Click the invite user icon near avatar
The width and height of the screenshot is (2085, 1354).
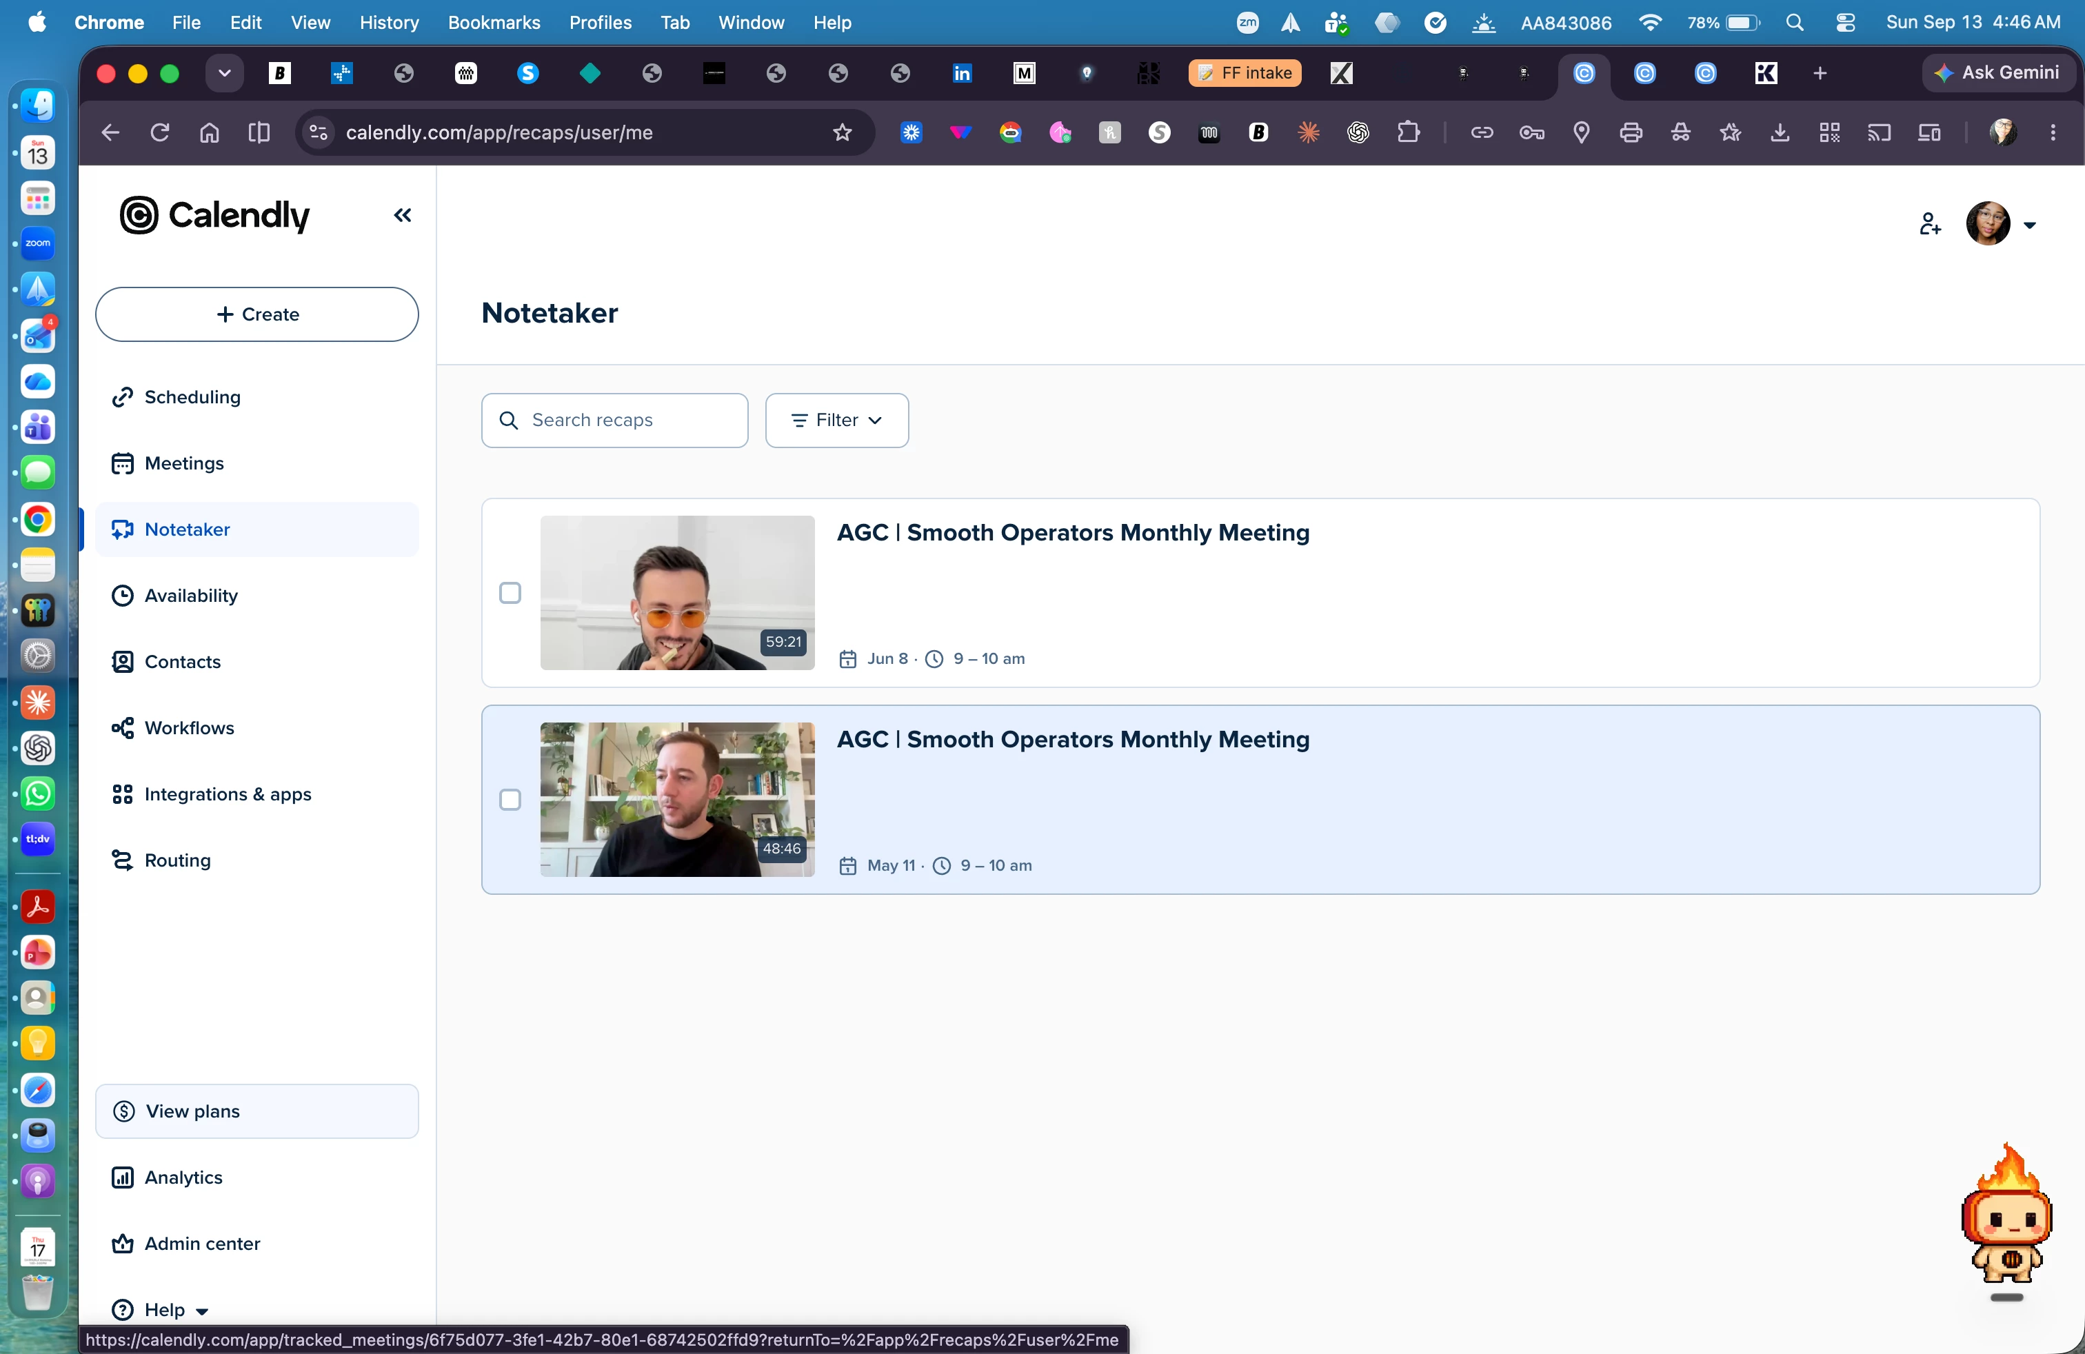coord(1930,224)
